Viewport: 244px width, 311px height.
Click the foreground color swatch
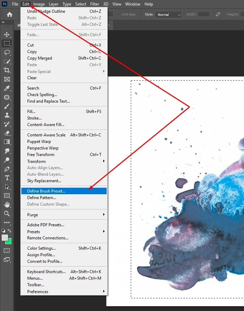[5, 238]
